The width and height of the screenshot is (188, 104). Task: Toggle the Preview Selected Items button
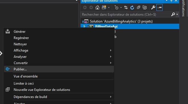click(x=160, y=7)
